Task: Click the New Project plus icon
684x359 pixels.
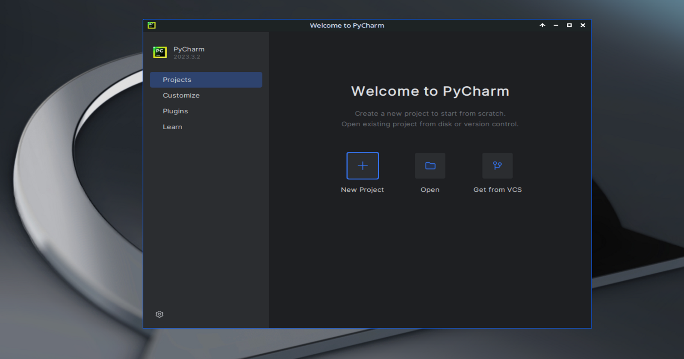Action: point(363,166)
